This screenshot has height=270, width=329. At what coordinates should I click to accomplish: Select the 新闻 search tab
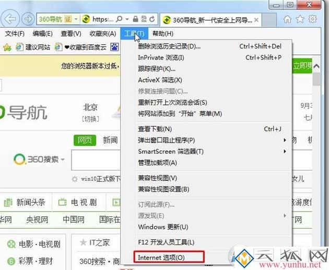[x=110, y=140]
